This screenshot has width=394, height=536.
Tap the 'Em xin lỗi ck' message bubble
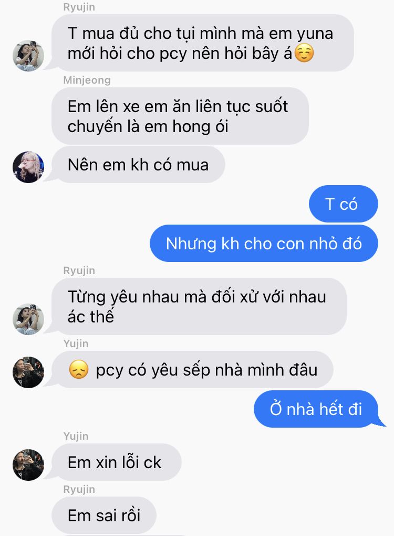(x=117, y=462)
